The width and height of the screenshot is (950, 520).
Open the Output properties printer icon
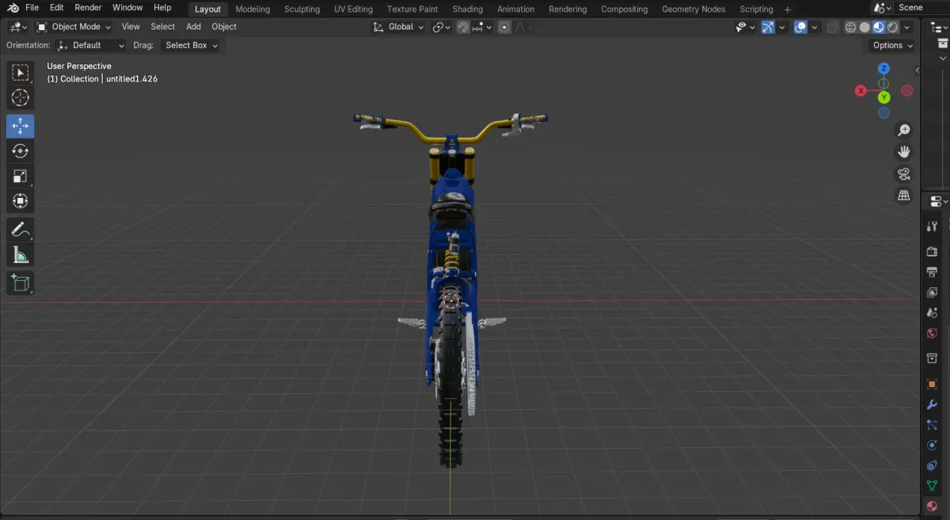933,272
